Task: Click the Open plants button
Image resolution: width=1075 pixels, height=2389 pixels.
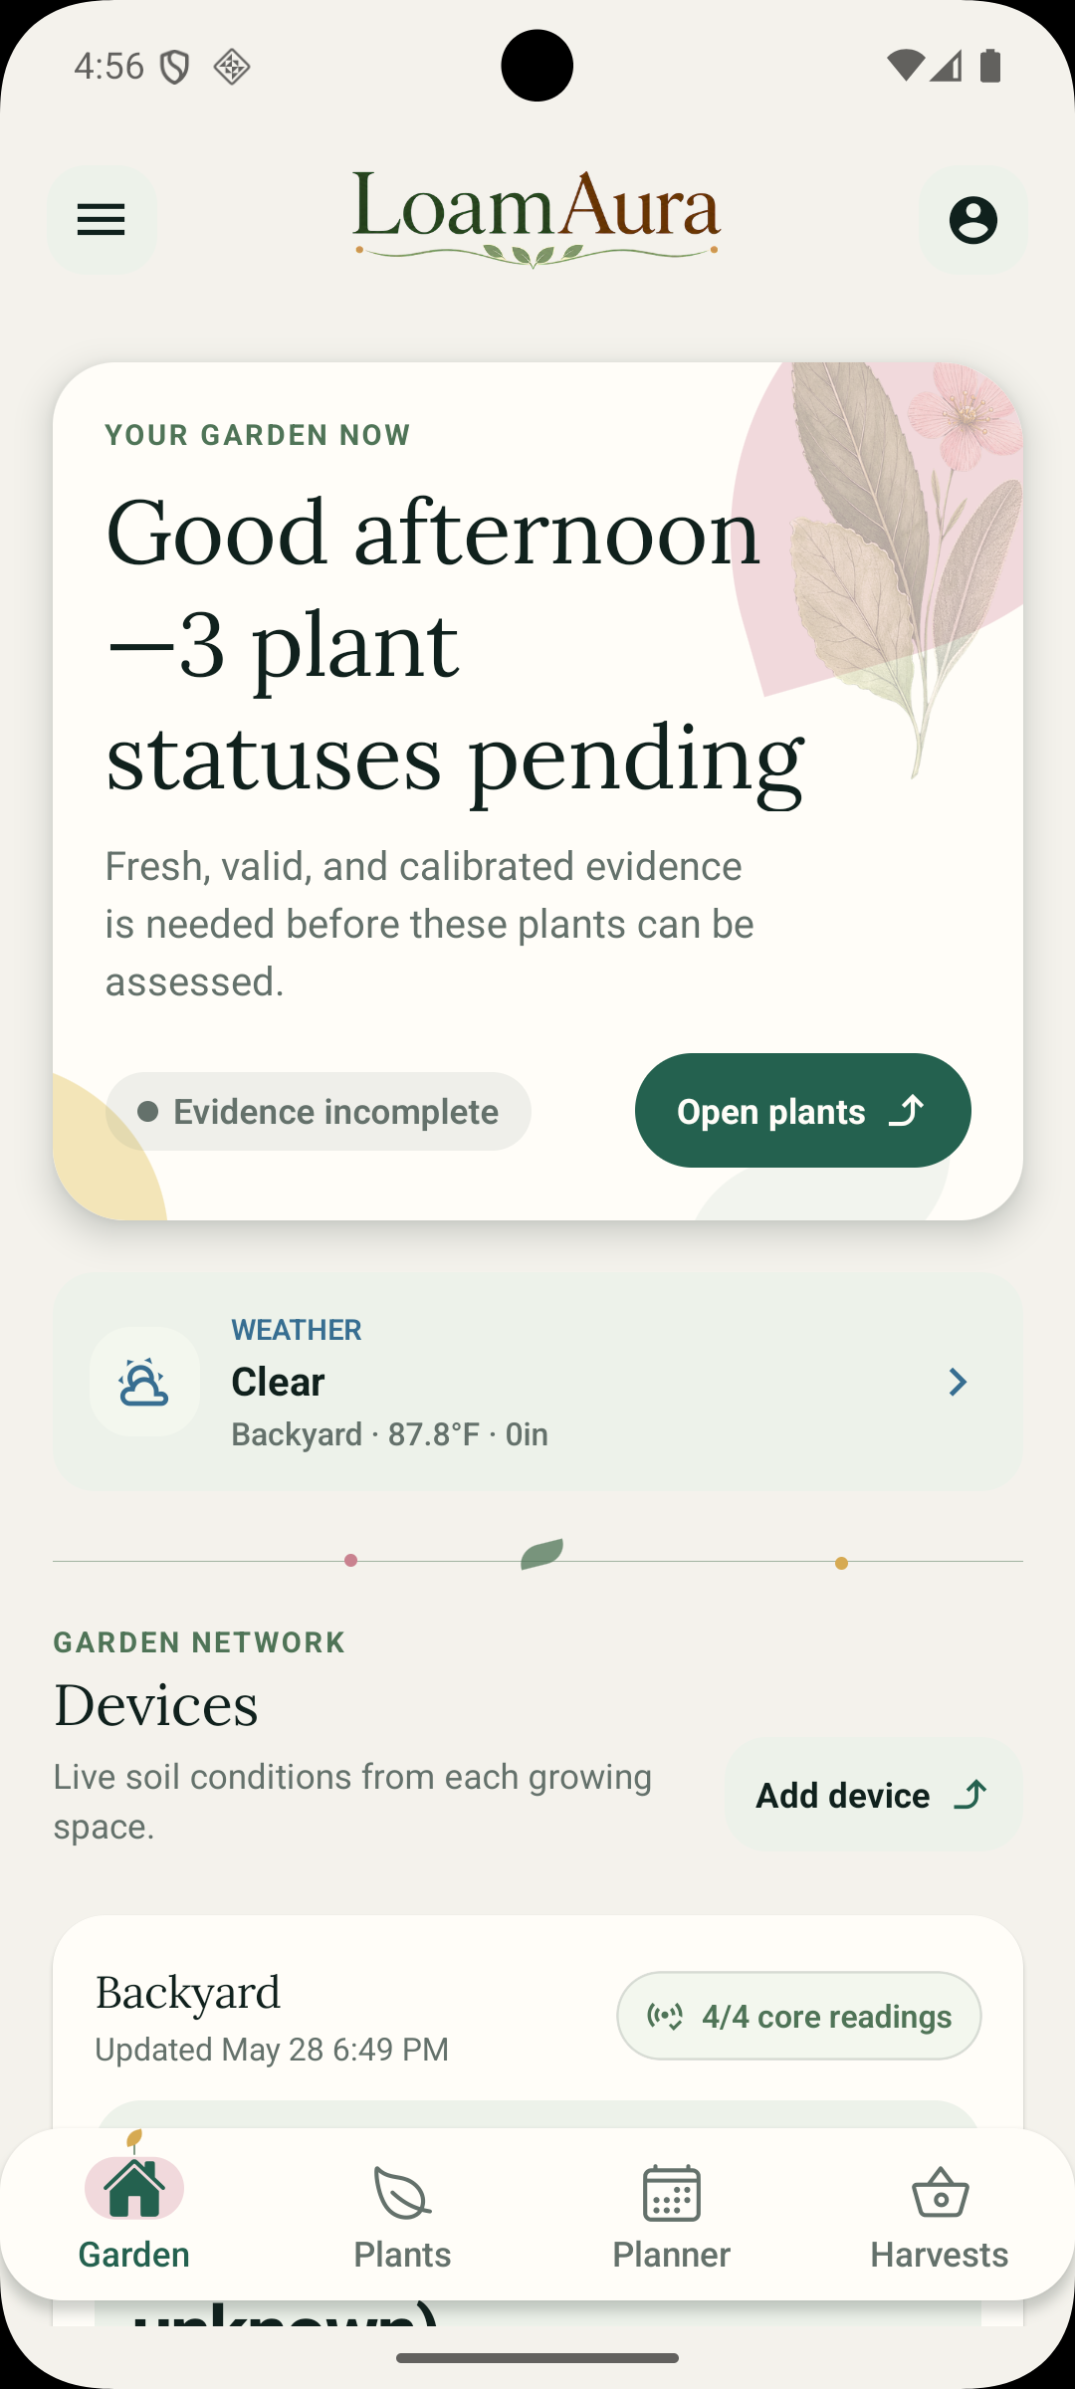Action: coord(803,1111)
